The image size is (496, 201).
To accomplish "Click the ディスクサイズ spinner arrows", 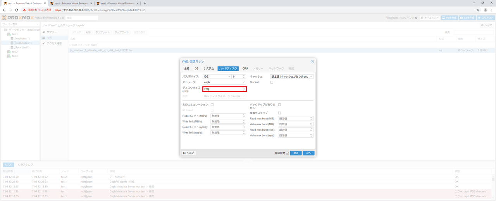I will [244, 89].
